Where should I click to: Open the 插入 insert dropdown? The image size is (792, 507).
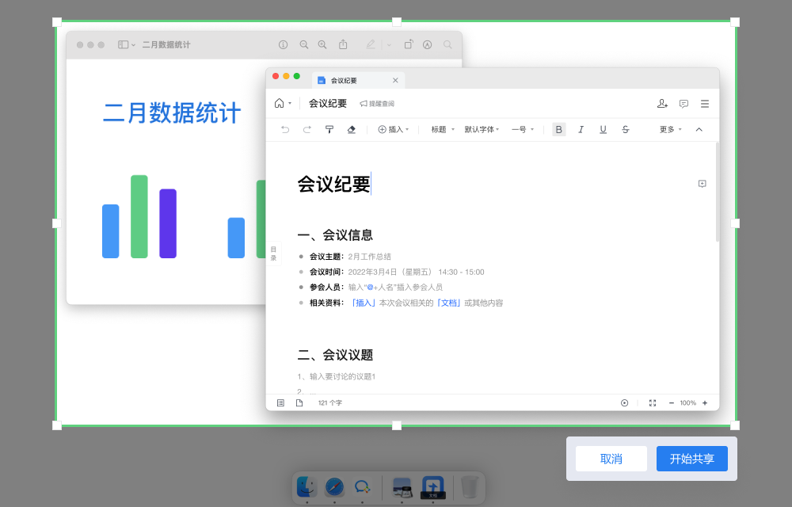click(x=394, y=130)
